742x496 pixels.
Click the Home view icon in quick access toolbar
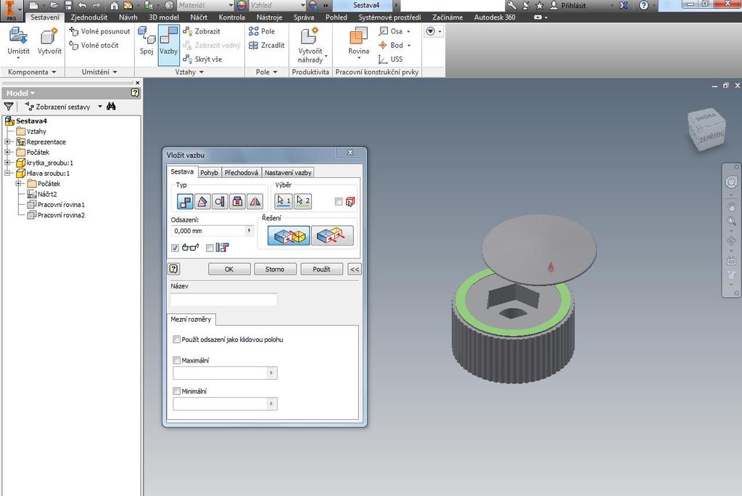115,6
